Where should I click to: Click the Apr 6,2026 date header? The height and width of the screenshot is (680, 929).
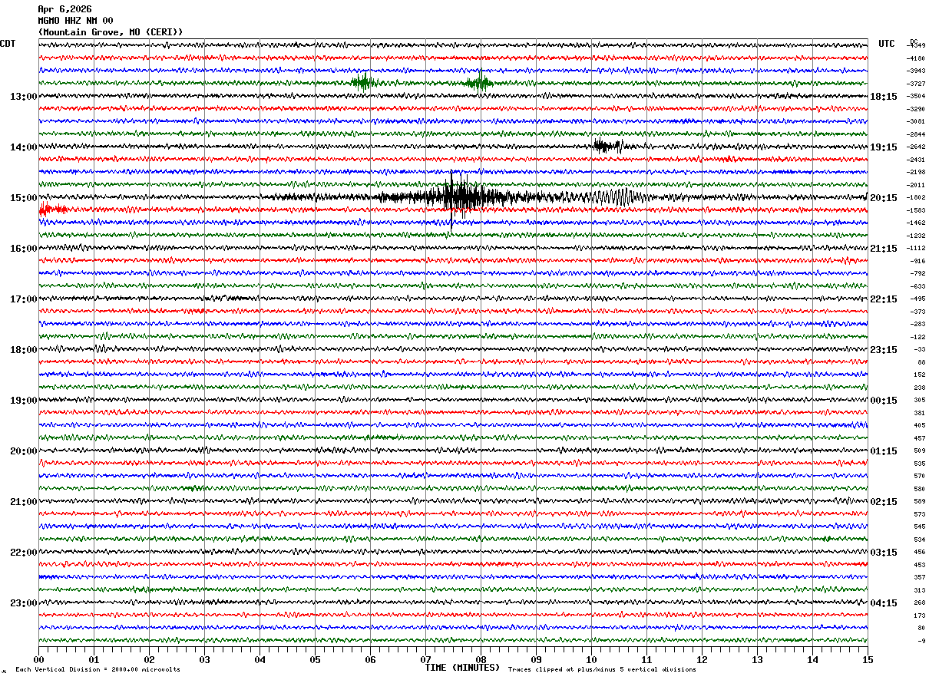coord(64,9)
